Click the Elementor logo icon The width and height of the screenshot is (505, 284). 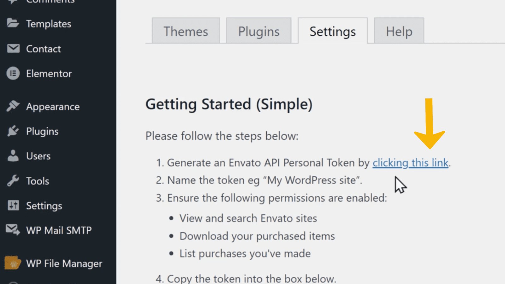pyautogui.click(x=13, y=74)
